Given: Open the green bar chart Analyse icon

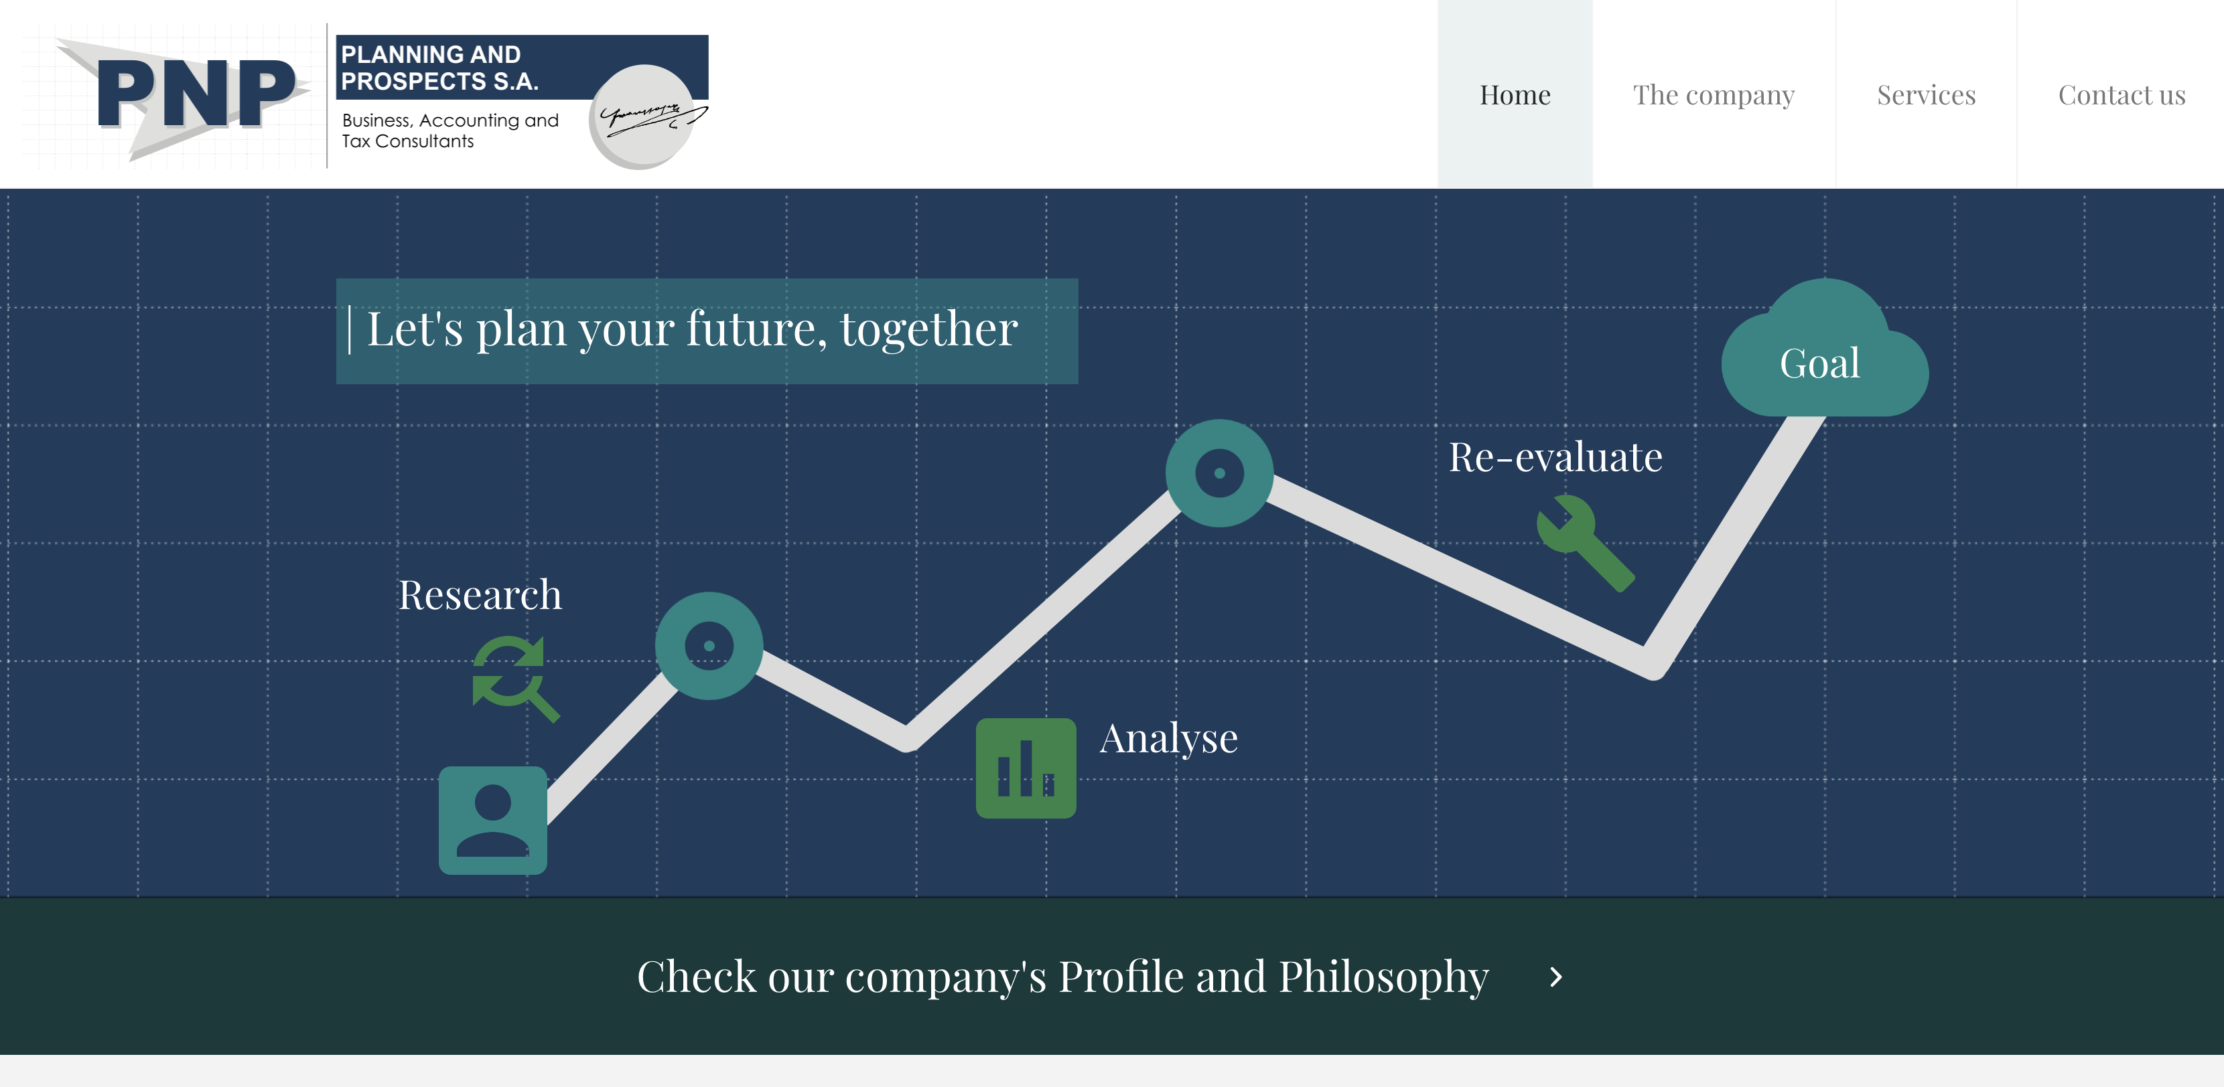Looking at the screenshot, I should pos(1026,768).
